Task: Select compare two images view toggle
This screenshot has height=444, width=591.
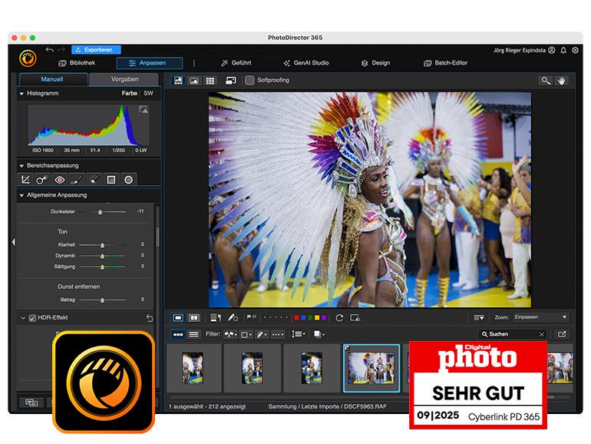Action: pyautogui.click(x=193, y=318)
